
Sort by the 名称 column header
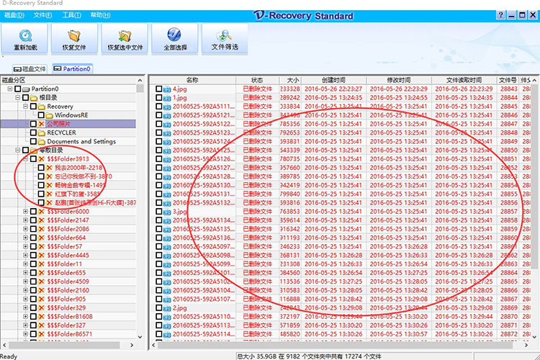point(192,80)
